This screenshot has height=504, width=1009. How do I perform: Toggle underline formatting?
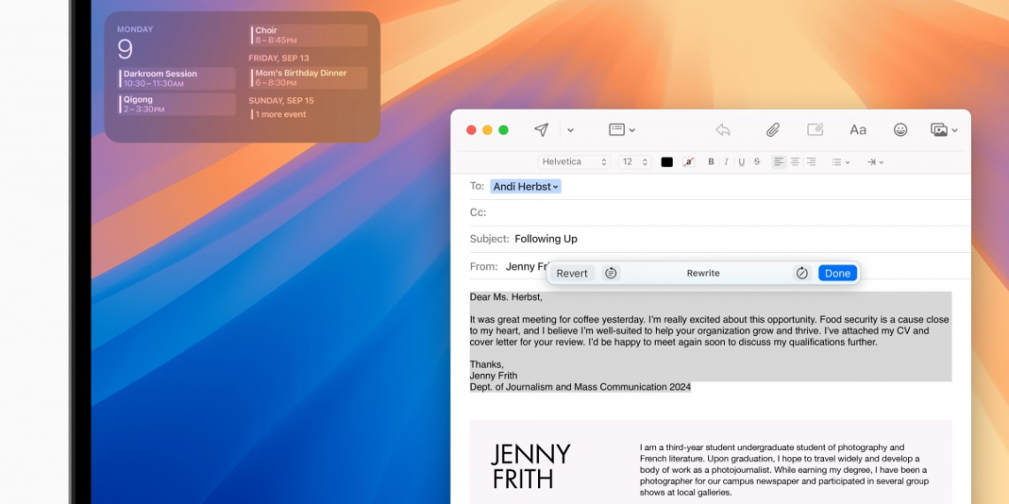pyautogui.click(x=742, y=162)
